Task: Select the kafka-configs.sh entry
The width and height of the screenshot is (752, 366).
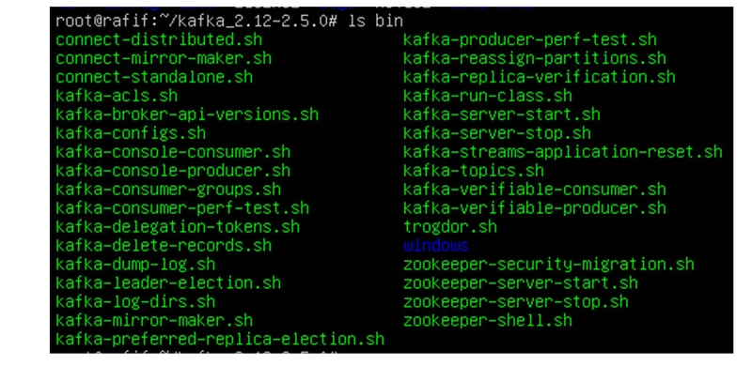Action: [x=131, y=132]
